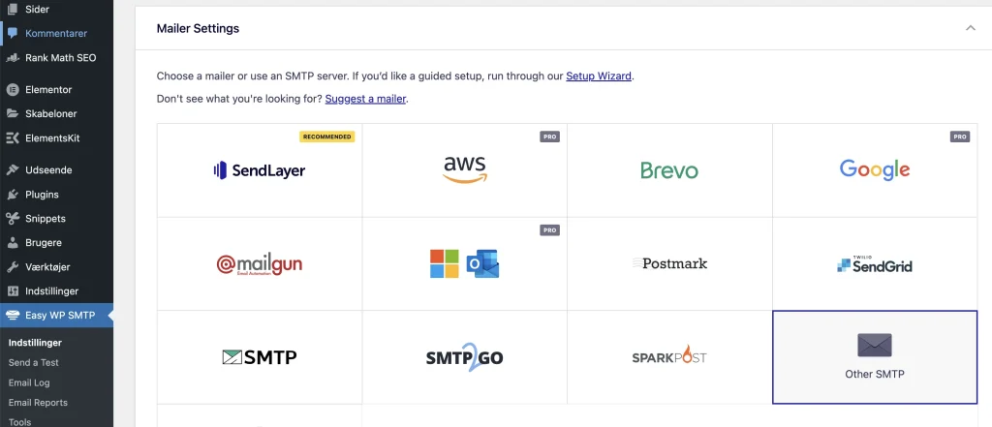Select the SendLayer mailer option

260,170
